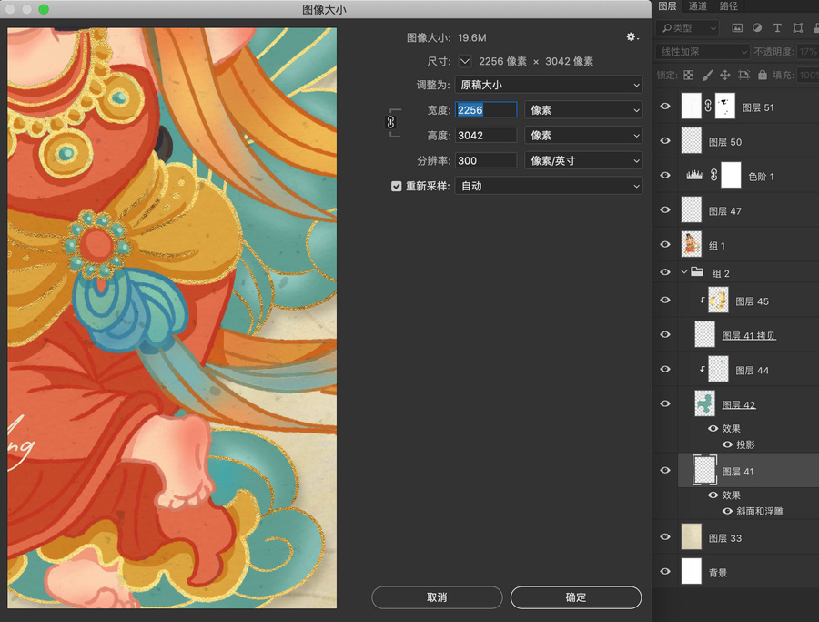
Task: Click clipping mask arrow on 图层 45
Action: (x=703, y=300)
